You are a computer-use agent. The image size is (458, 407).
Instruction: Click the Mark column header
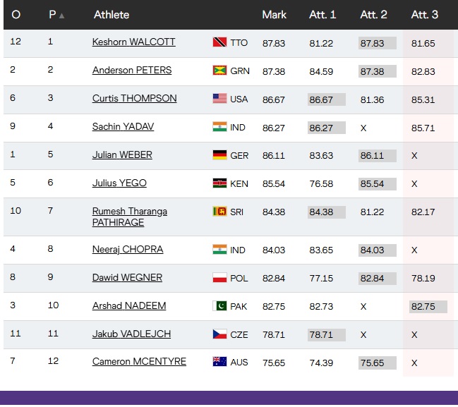coord(274,15)
